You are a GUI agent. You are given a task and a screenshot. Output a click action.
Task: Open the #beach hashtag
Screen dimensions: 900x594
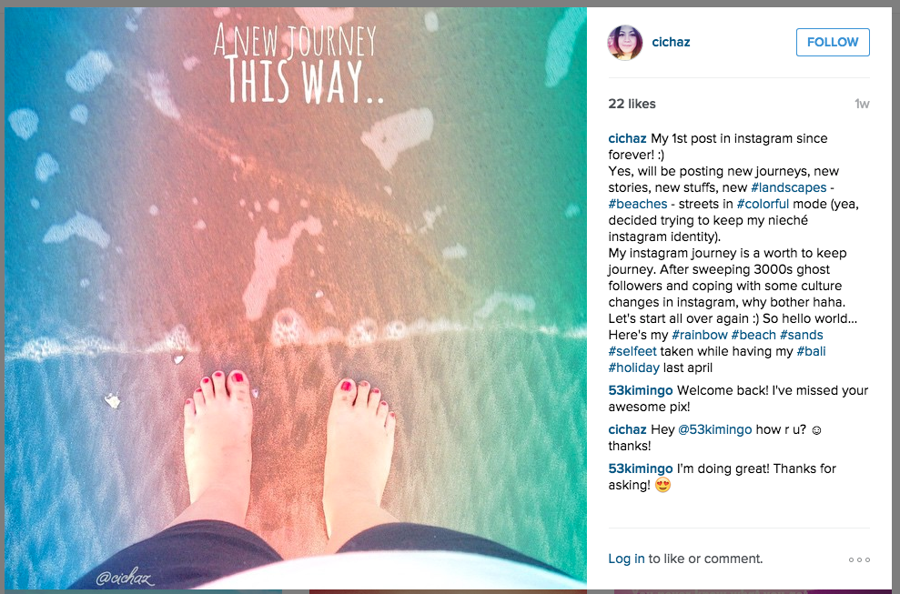point(753,335)
